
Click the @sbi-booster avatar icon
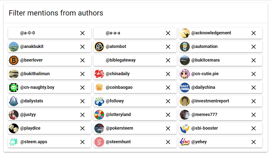tap(185, 128)
